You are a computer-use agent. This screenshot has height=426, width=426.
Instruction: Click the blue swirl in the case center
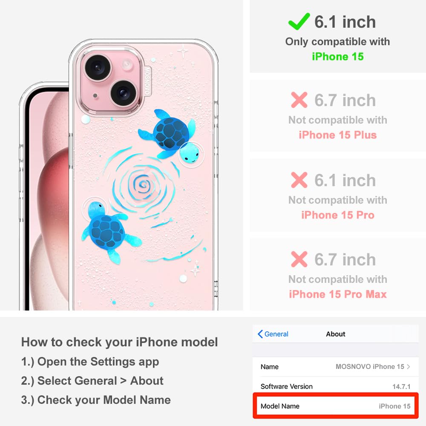(142, 185)
